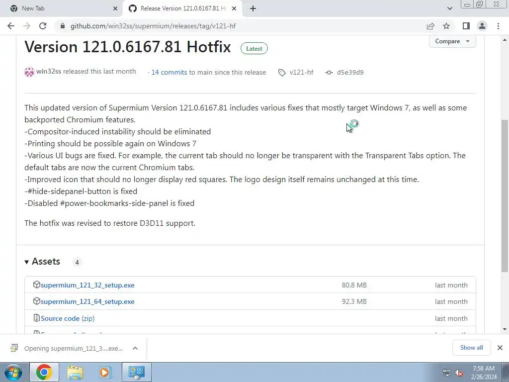
Task: Close the Release Version tab
Action: 234,8
